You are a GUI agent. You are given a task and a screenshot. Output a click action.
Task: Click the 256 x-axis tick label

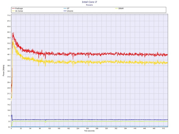[x=87, y=128]
